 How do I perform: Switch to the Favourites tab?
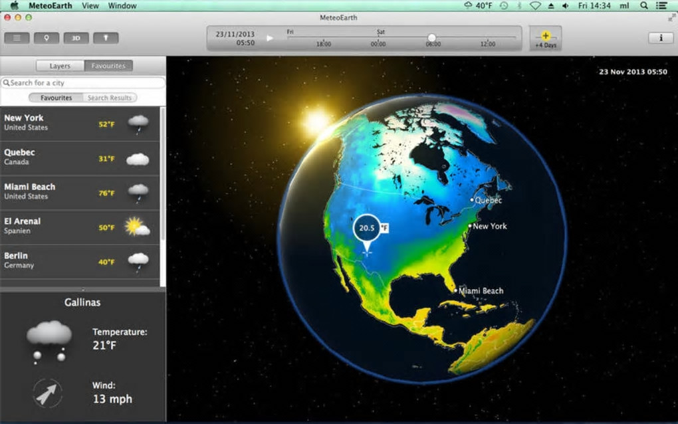(x=108, y=66)
